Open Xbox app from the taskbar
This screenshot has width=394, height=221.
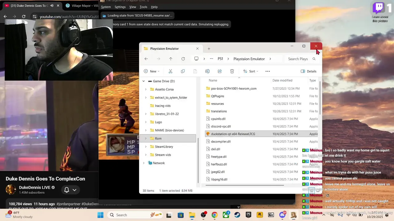coord(226,215)
